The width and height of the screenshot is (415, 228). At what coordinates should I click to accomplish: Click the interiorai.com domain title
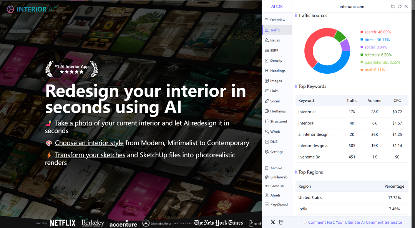coord(352,7)
